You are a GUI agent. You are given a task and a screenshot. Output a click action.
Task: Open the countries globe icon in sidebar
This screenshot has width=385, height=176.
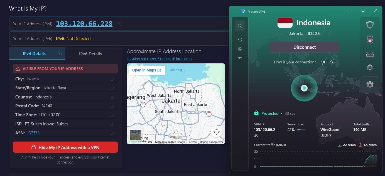[240, 49]
